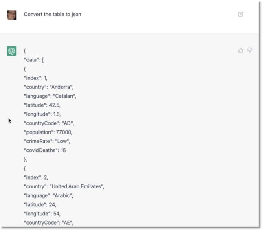262x230 pixels.
Task: Click the ChatGPT logo avatar
Action: 11,51
